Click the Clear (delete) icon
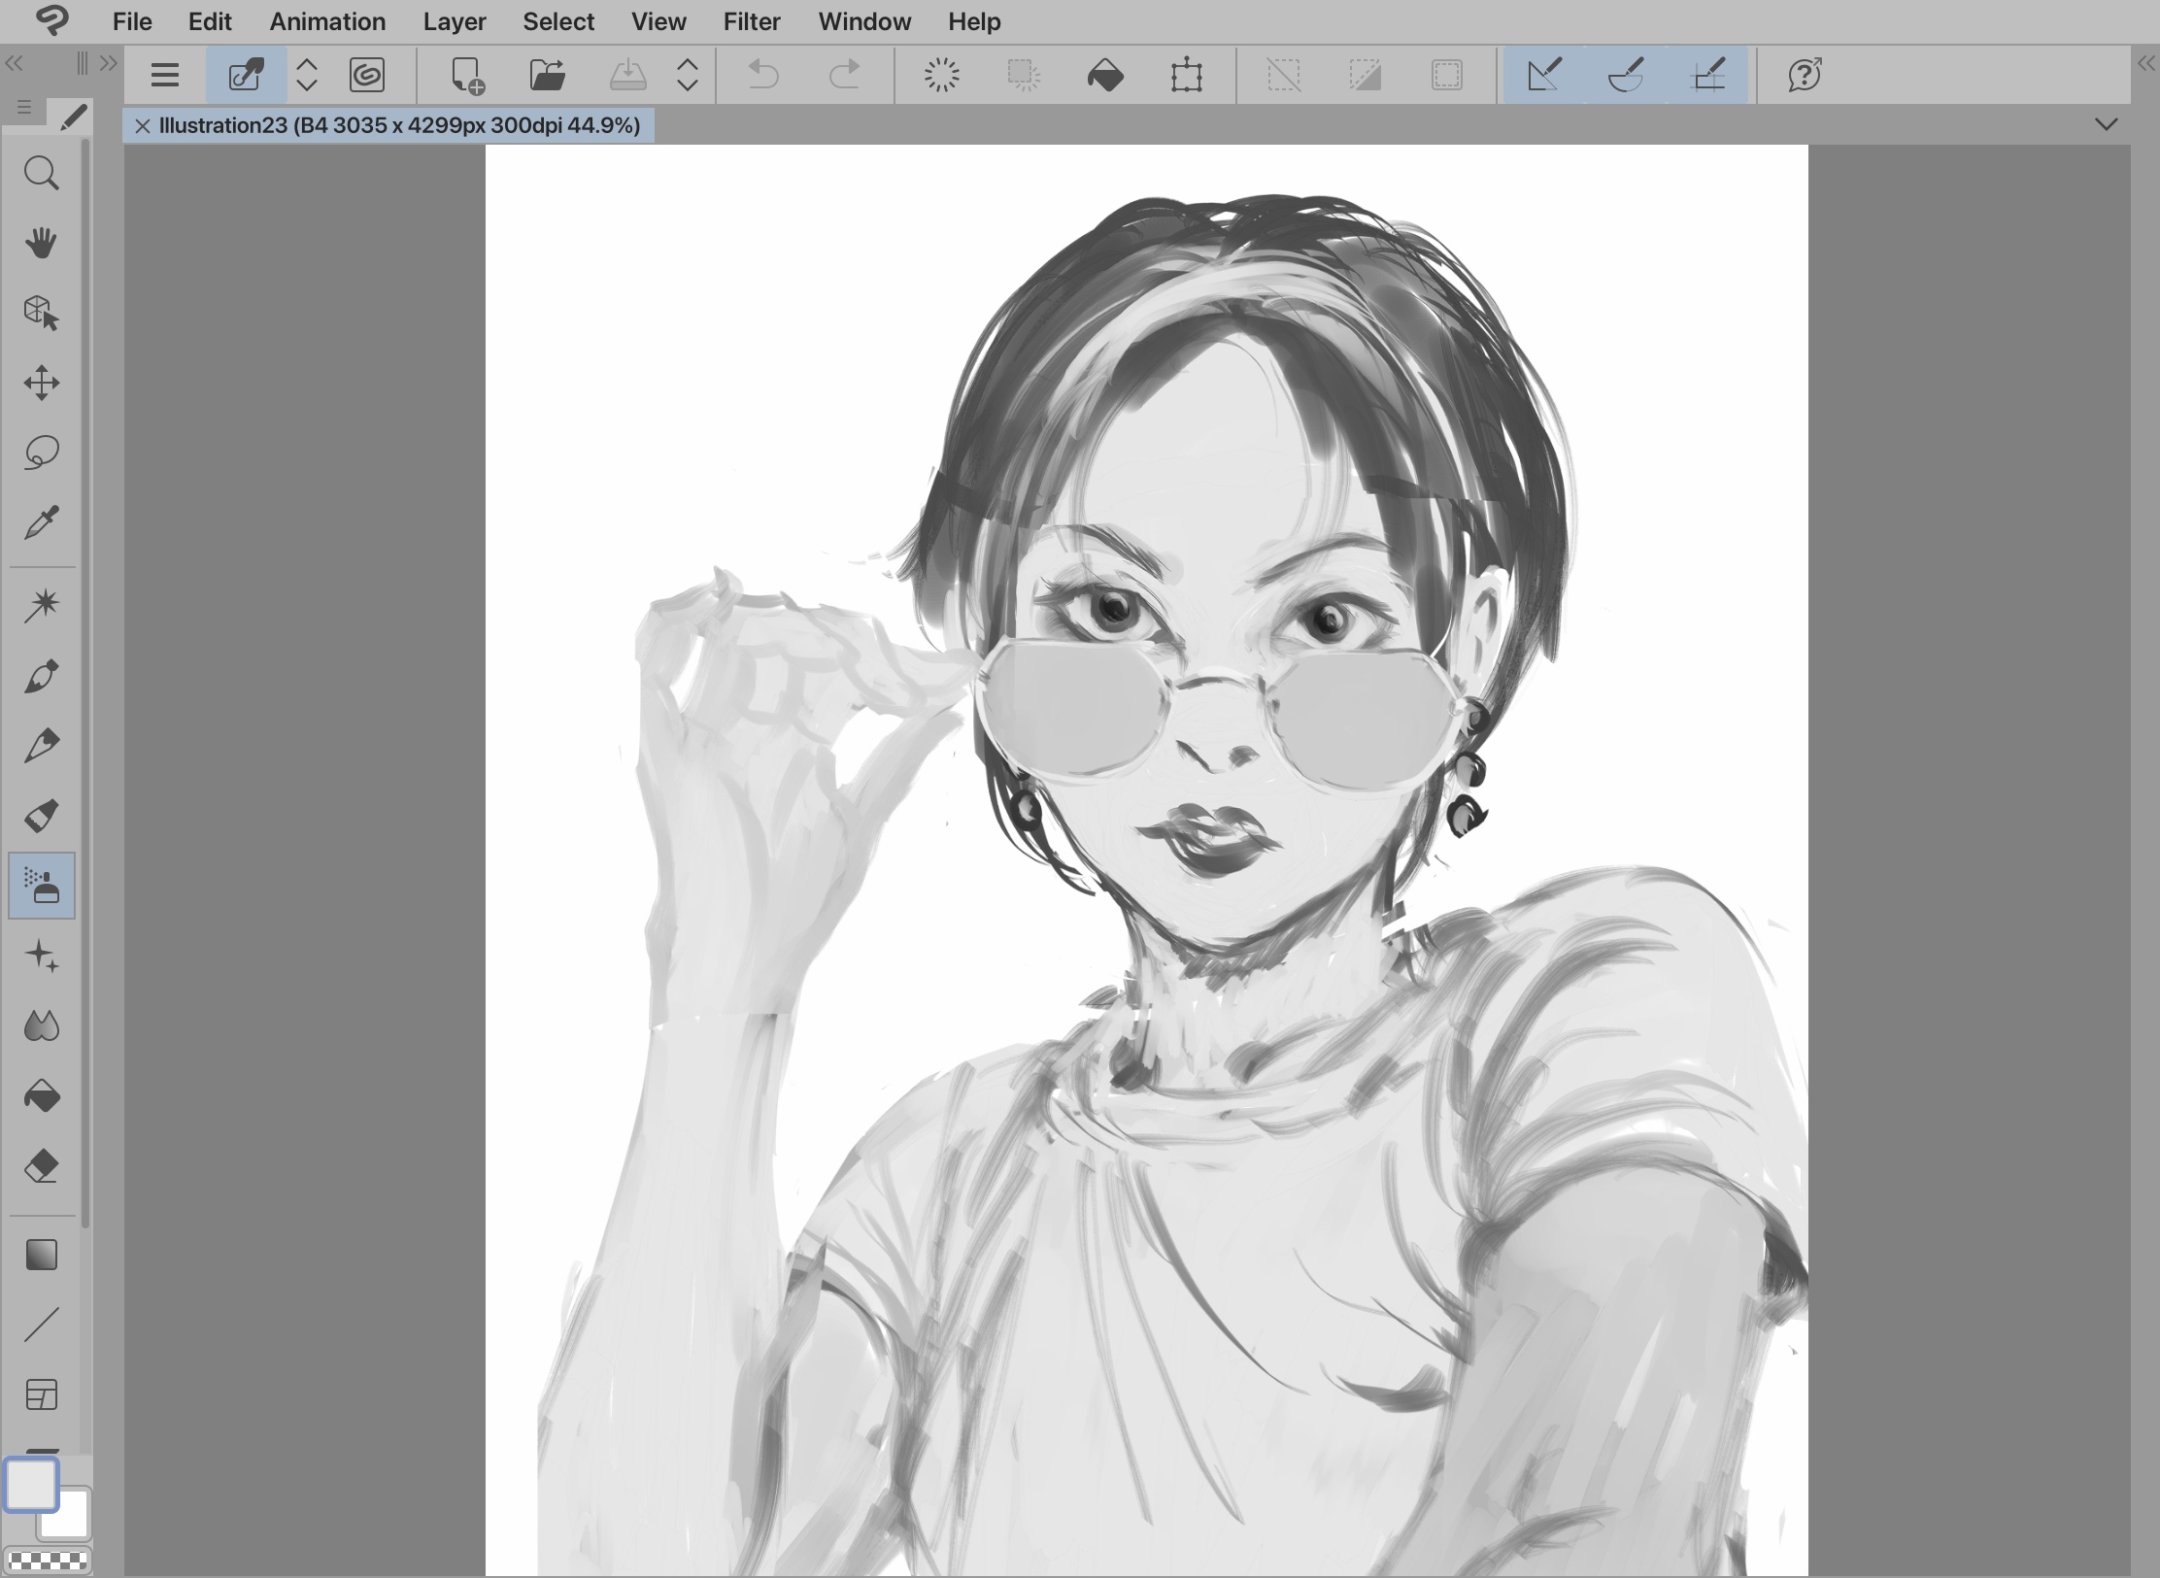 [x=942, y=75]
